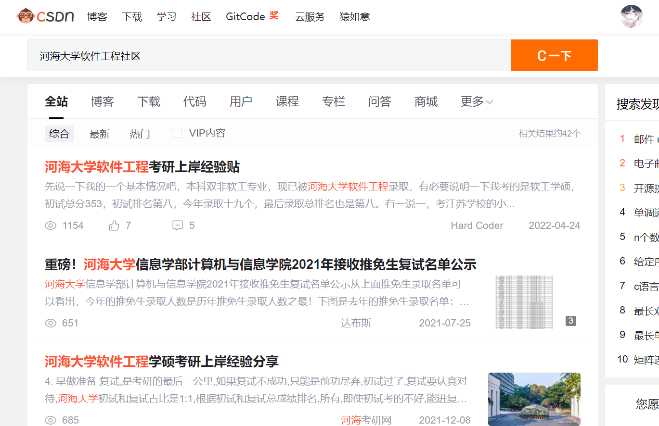Select the 最新 sort option
659x426 pixels.
(100, 134)
